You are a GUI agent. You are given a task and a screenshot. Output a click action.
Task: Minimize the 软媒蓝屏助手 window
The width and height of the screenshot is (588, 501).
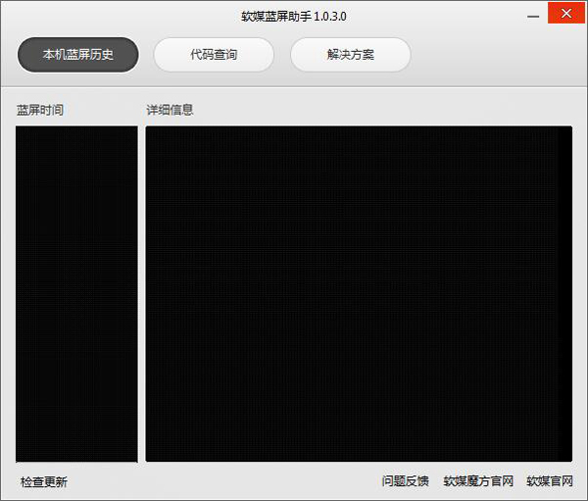point(533,17)
